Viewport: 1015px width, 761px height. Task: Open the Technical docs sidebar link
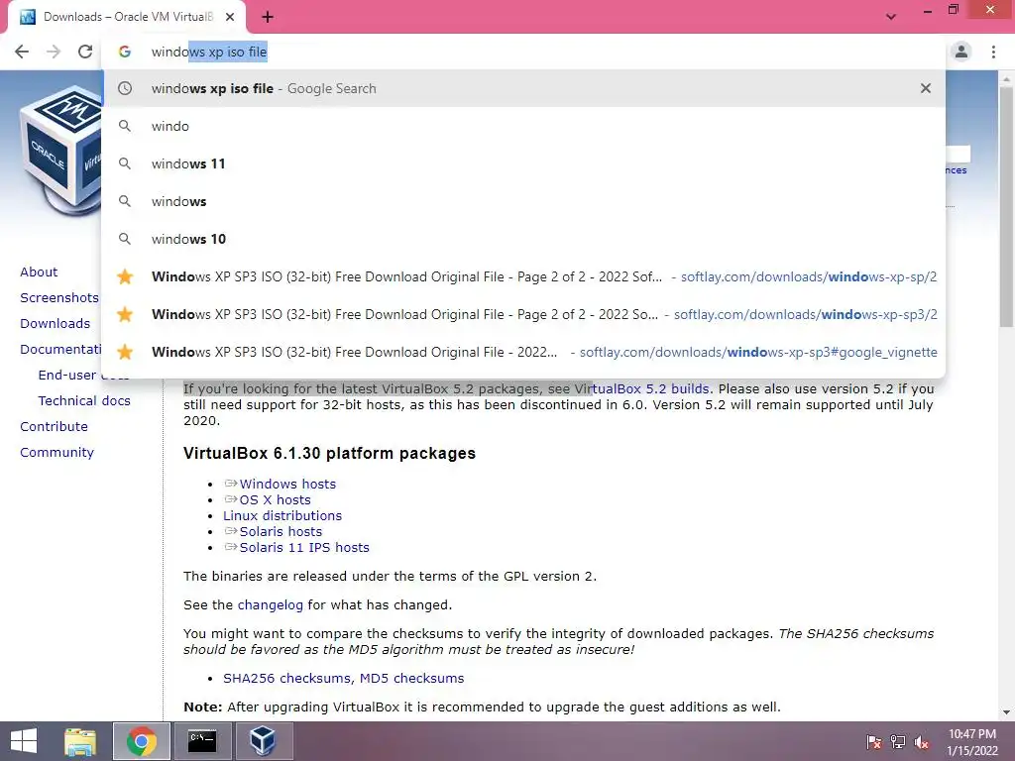tap(84, 401)
